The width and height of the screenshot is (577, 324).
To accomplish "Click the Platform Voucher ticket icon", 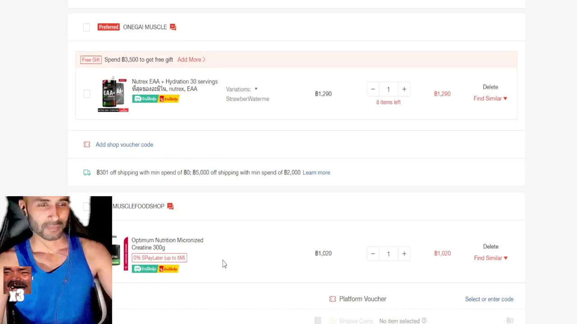I will point(333,299).
